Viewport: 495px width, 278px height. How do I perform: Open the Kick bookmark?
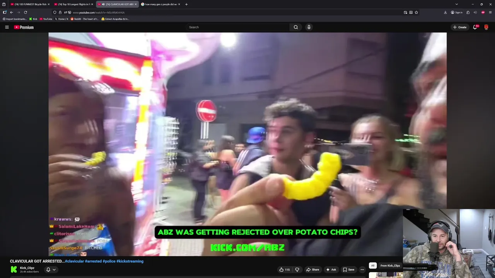click(x=33, y=19)
